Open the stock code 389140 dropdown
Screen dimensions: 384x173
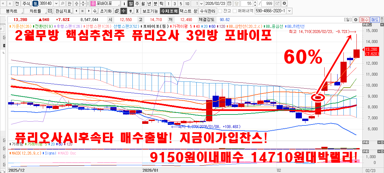pyautogui.click(x=56, y=4)
